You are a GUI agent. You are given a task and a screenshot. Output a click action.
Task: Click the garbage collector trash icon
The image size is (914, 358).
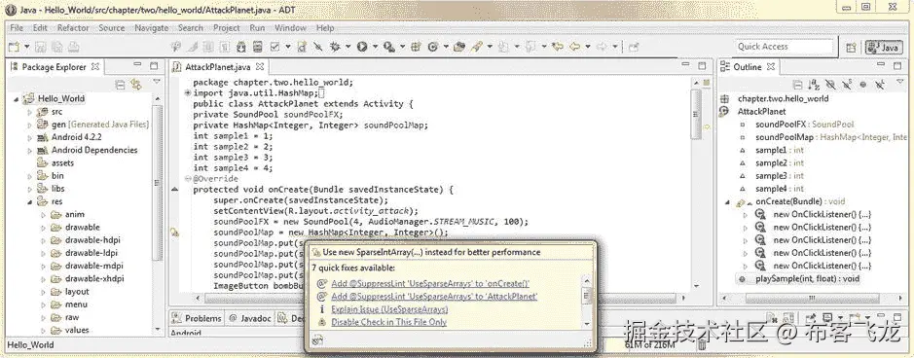702,345
